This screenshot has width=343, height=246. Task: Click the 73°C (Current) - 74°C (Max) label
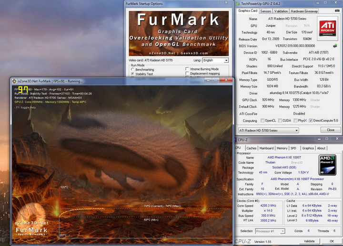click(x=162, y=206)
